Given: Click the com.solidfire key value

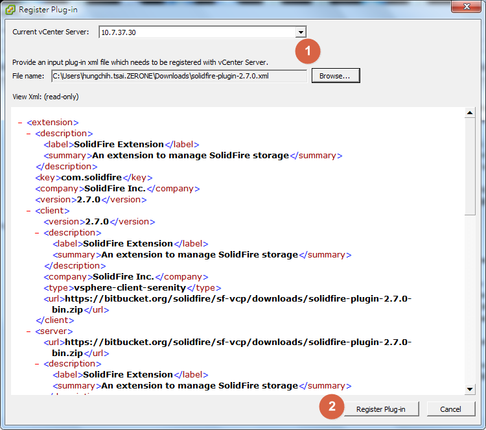Looking at the screenshot, I should click(91, 178).
